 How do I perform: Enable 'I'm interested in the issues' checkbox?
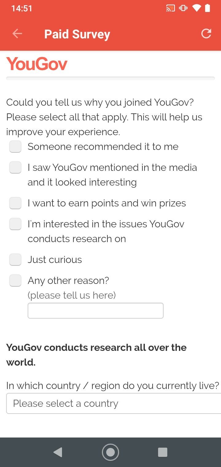click(x=15, y=224)
